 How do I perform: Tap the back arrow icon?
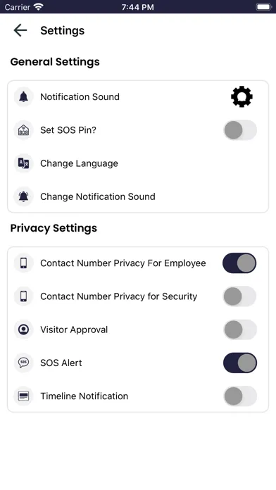pyautogui.click(x=20, y=30)
